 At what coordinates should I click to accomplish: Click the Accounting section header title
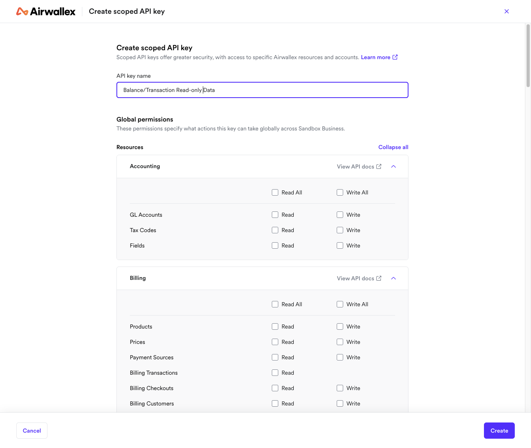(145, 166)
